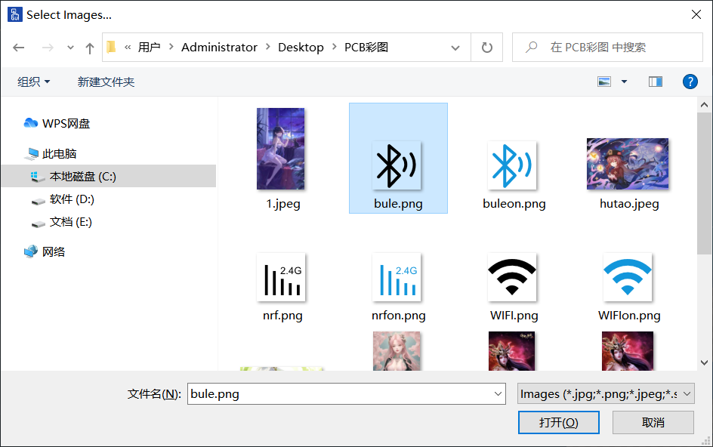Expand the file name dropdown arrow
This screenshot has width=713, height=447.
498,394
